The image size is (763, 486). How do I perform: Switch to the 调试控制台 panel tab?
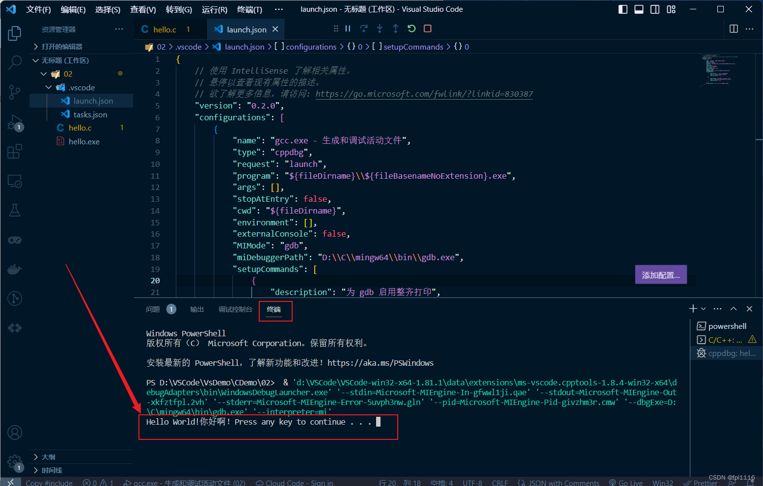point(235,309)
